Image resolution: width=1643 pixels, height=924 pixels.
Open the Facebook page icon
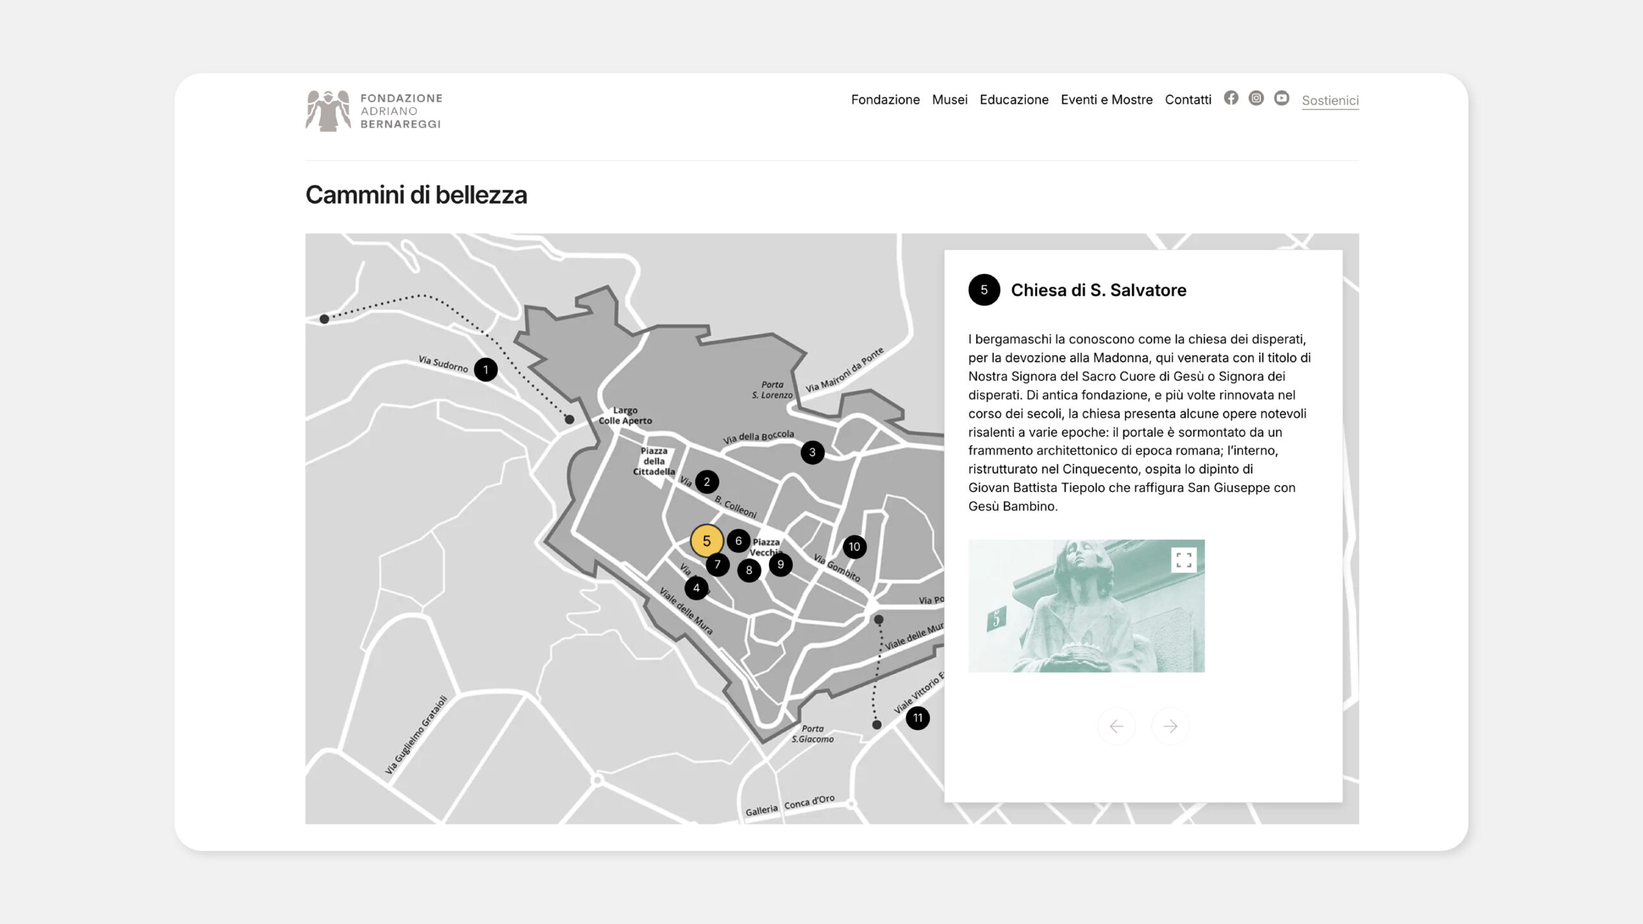click(x=1230, y=98)
